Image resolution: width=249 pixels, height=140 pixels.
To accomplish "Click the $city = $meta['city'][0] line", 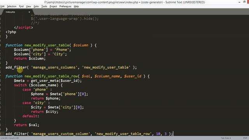I will point(57,107).
